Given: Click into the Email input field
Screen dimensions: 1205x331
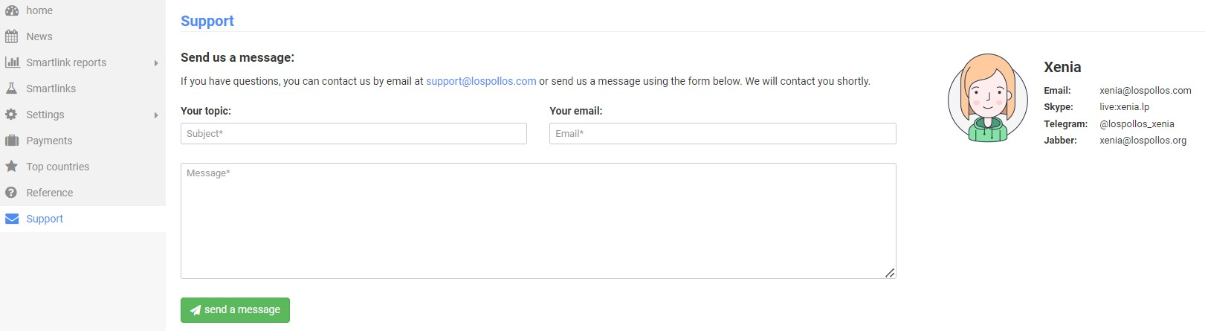Looking at the screenshot, I should click(722, 134).
